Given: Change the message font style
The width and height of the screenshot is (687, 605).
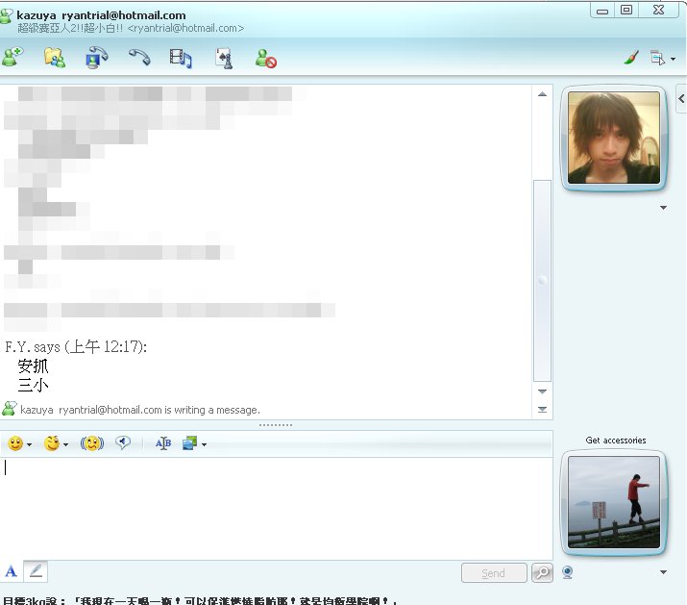Looking at the screenshot, I should [163, 443].
